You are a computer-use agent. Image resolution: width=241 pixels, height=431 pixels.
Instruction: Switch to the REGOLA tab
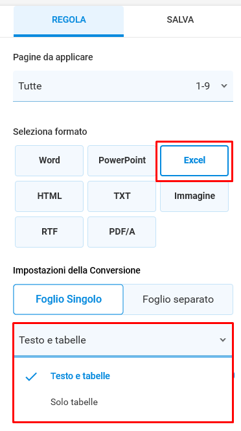pyautogui.click(x=69, y=21)
